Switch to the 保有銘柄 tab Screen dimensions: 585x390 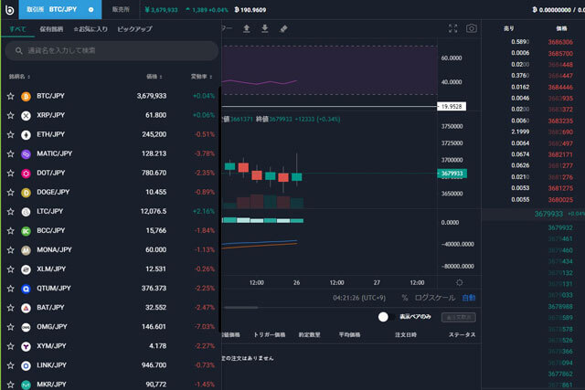click(x=51, y=29)
